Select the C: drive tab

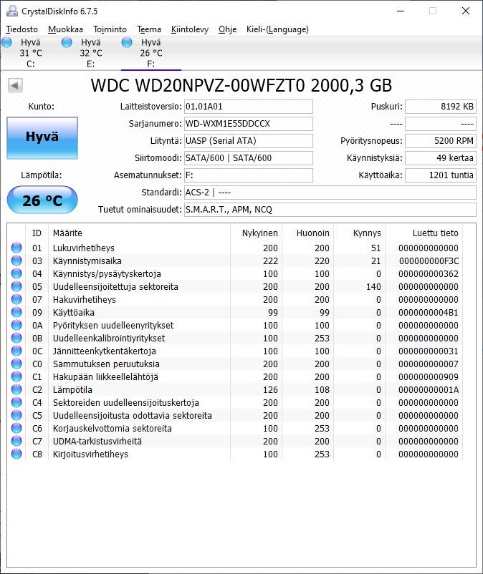(31, 53)
